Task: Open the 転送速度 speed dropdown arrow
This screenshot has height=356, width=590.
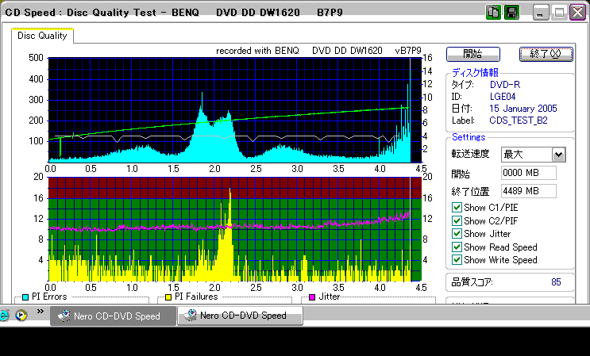Action: [558, 155]
